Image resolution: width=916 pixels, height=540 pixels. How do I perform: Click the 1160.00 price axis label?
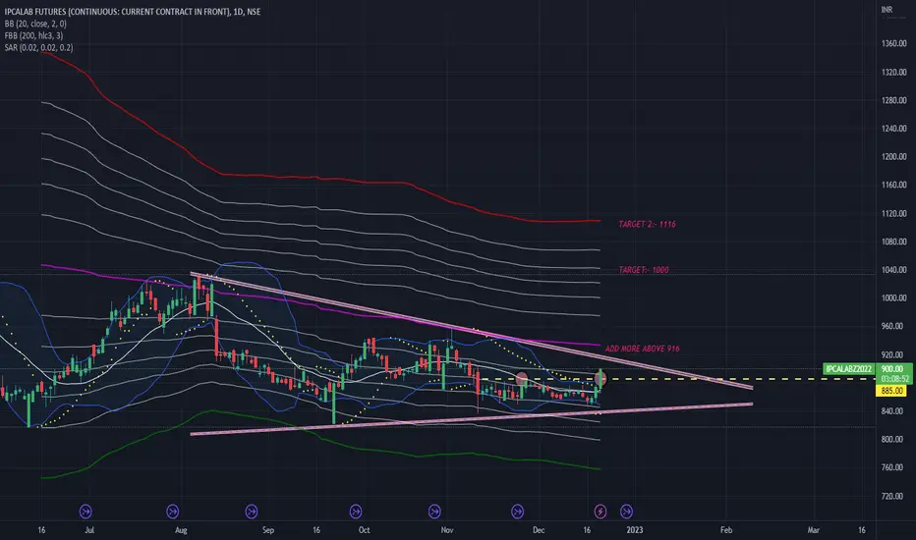[893, 185]
